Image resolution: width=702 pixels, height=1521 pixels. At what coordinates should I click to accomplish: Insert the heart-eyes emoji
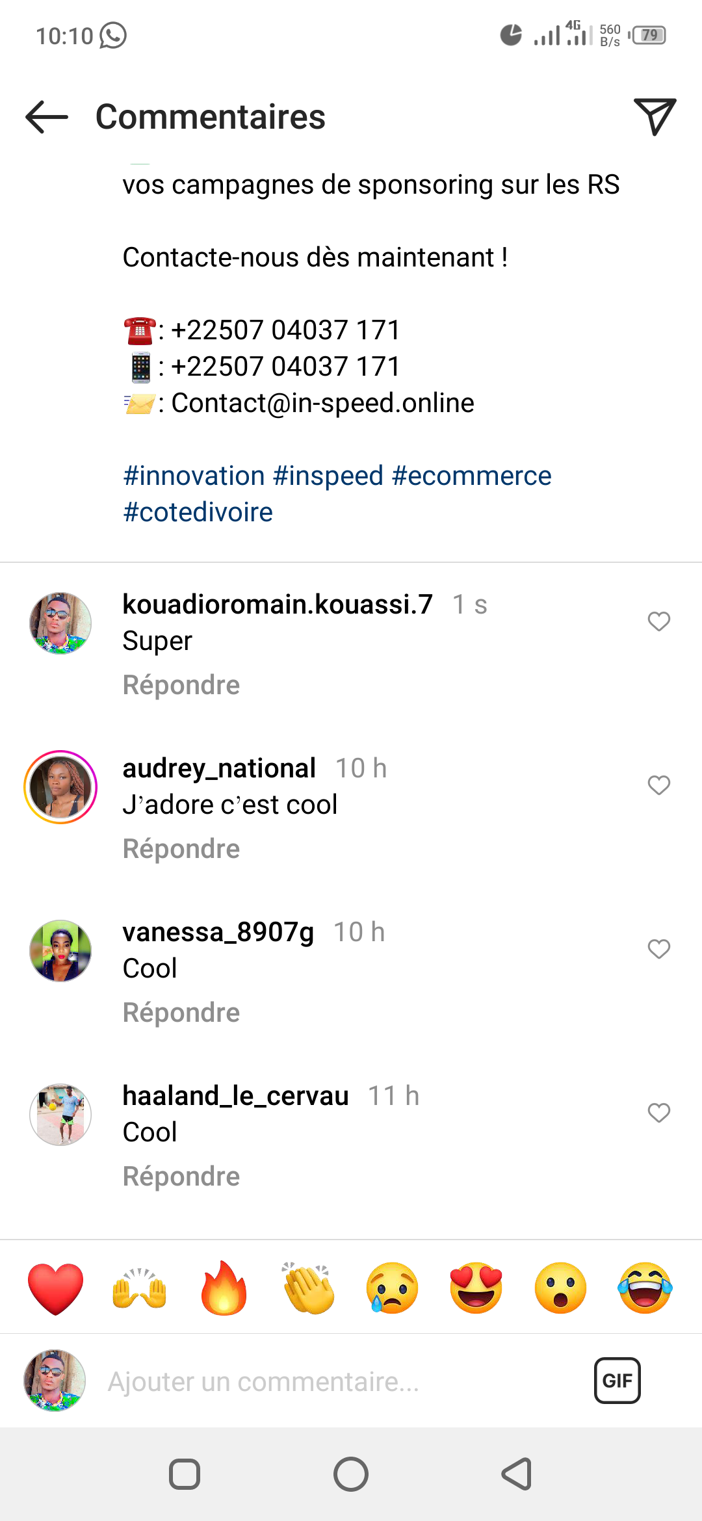click(476, 1288)
